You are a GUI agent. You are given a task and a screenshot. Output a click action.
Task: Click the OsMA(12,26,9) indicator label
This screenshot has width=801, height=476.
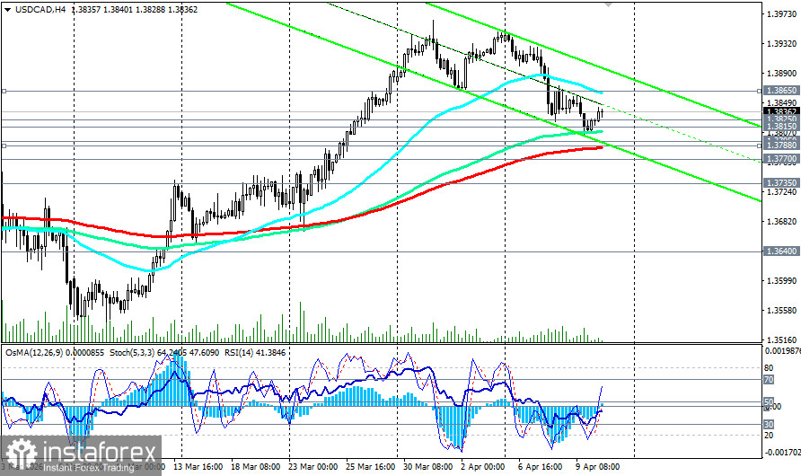coord(34,352)
